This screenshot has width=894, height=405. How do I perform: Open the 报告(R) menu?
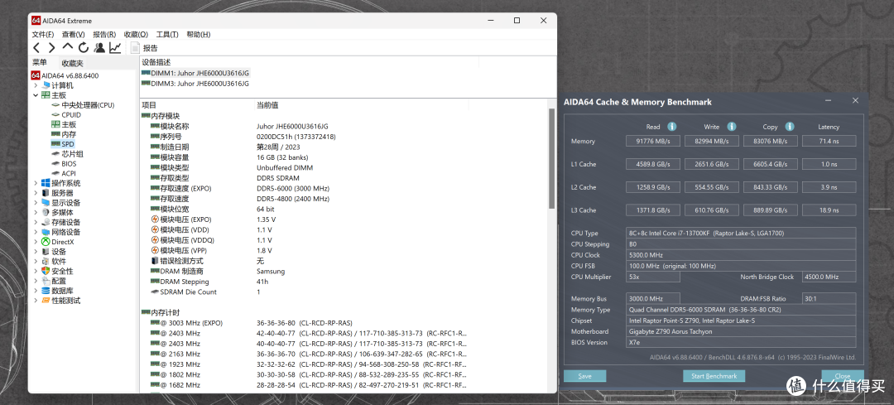coord(104,34)
